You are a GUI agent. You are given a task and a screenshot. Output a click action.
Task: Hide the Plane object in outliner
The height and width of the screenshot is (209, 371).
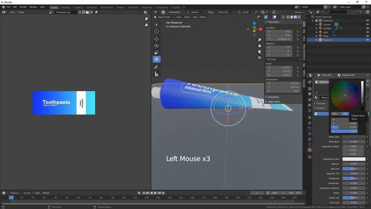368,36
